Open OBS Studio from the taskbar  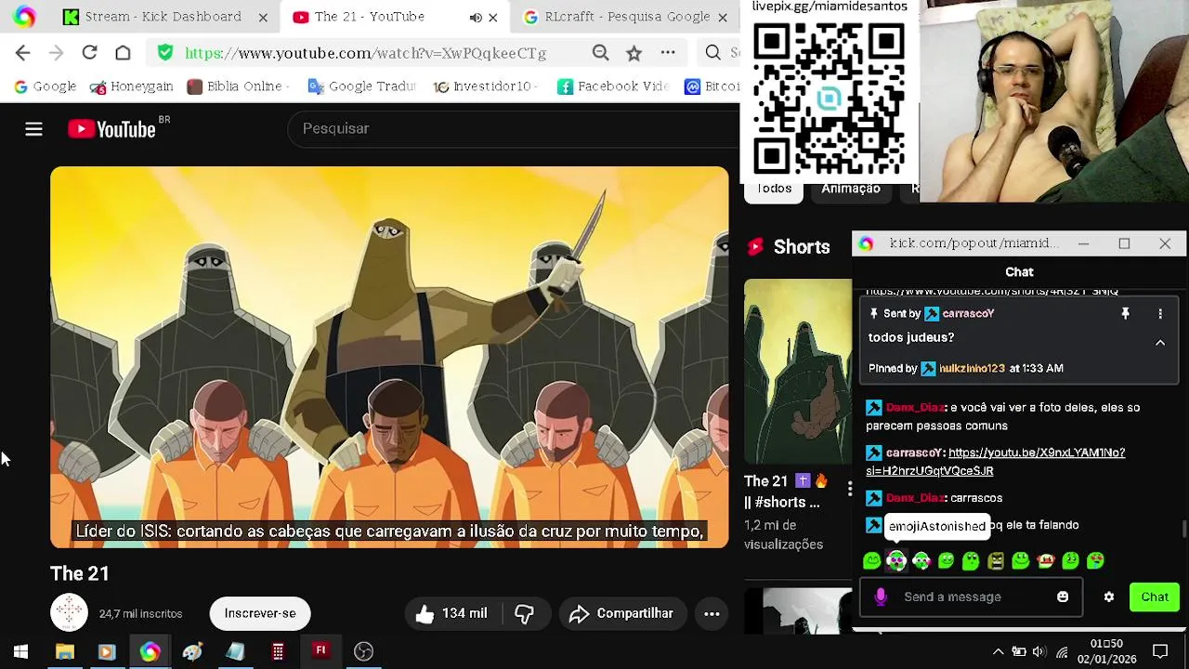click(363, 651)
